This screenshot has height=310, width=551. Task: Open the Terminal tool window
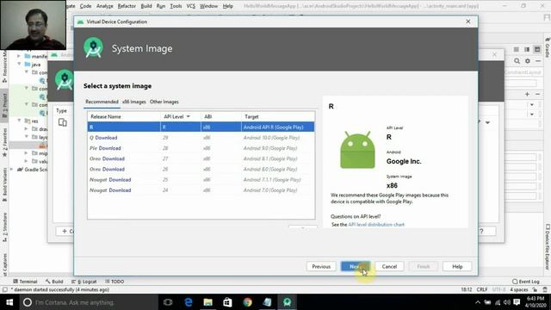click(25, 282)
